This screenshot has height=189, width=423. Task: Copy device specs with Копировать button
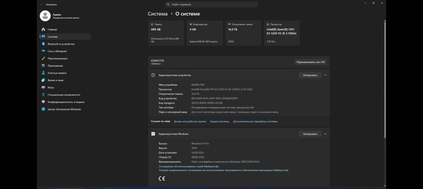[310, 75]
